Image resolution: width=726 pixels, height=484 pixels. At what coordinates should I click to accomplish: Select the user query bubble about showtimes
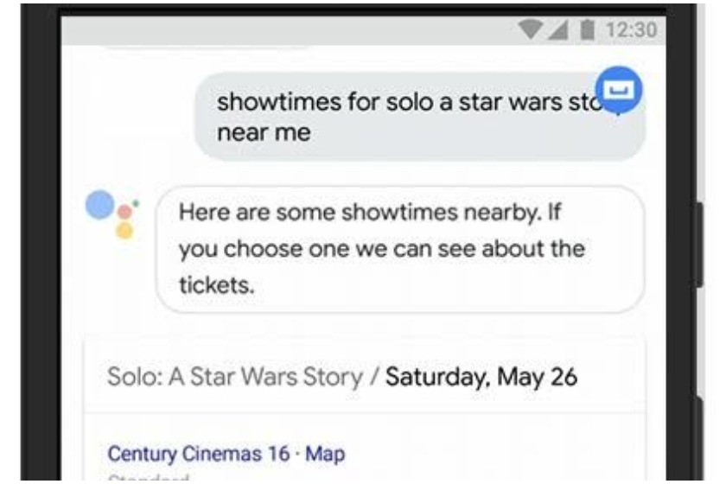click(419, 117)
